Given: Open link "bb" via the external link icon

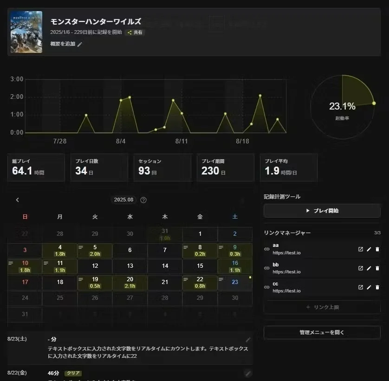Looking at the screenshot, I should 361,268.
